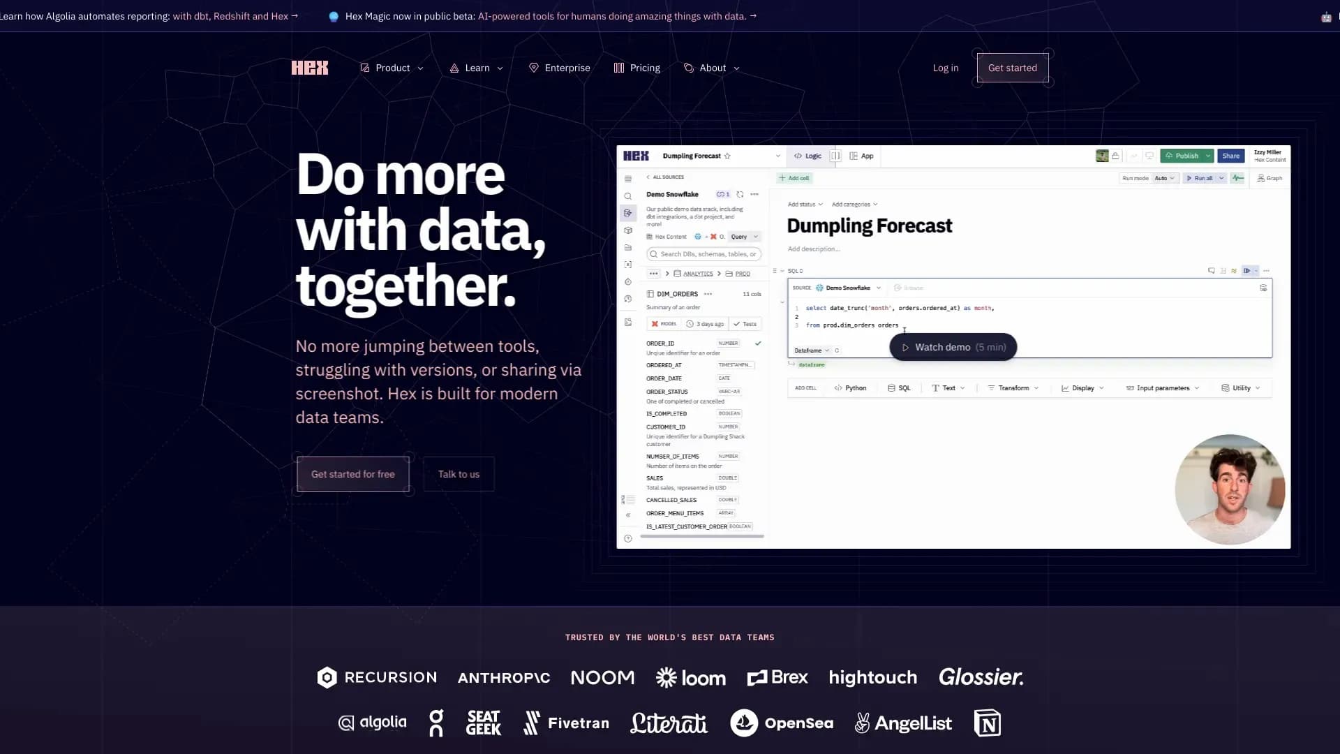Open the Query dropdown in the data panel
The height and width of the screenshot is (754, 1340).
click(744, 237)
